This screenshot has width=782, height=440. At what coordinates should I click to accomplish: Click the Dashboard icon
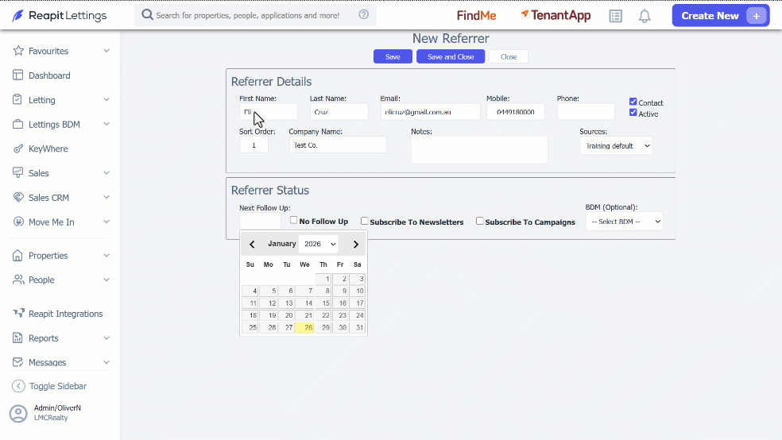18,75
